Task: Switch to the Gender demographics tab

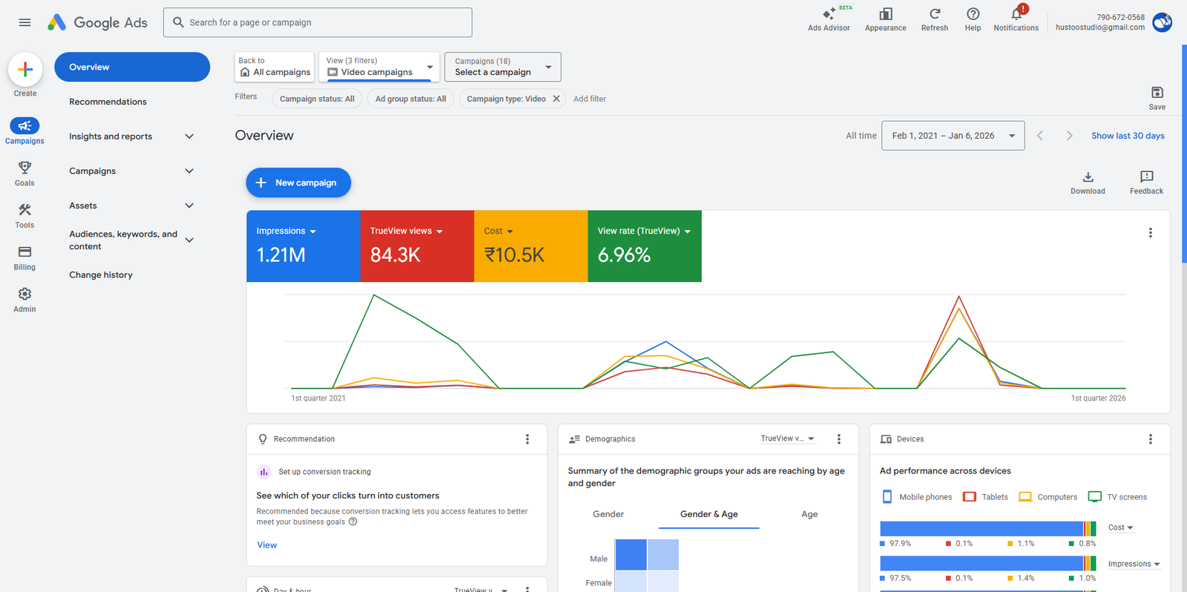Action: [608, 514]
